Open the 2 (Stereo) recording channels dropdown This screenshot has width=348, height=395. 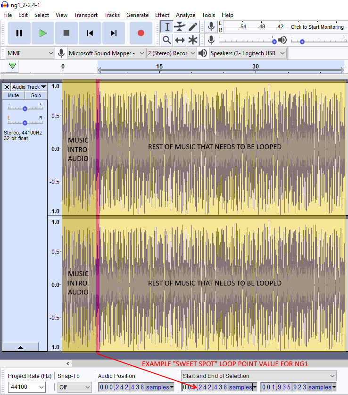point(171,53)
